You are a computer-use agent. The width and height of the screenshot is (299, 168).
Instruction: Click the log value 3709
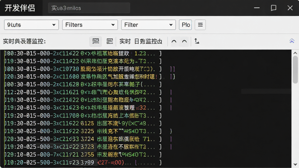point(87,162)
